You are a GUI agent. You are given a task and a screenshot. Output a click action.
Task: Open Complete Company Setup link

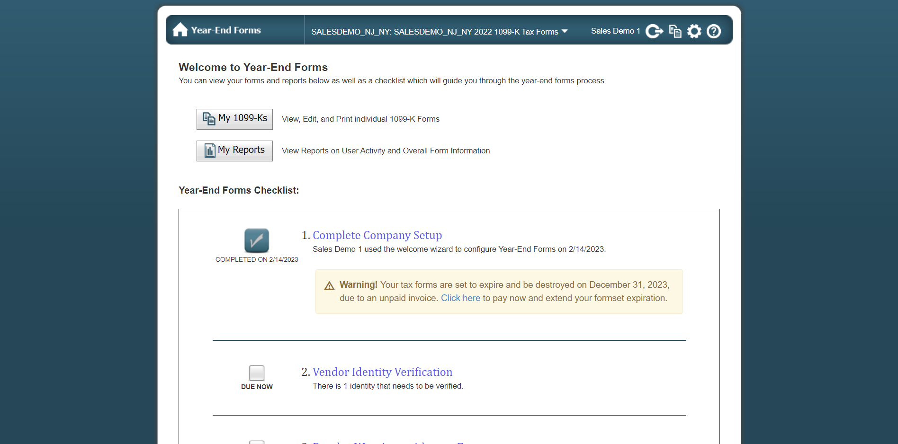(377, 235)
